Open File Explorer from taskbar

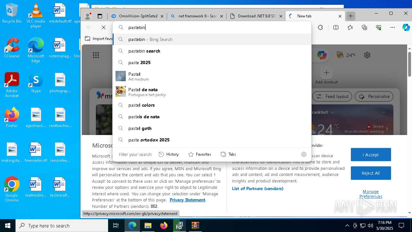click(x=148, y=226)
